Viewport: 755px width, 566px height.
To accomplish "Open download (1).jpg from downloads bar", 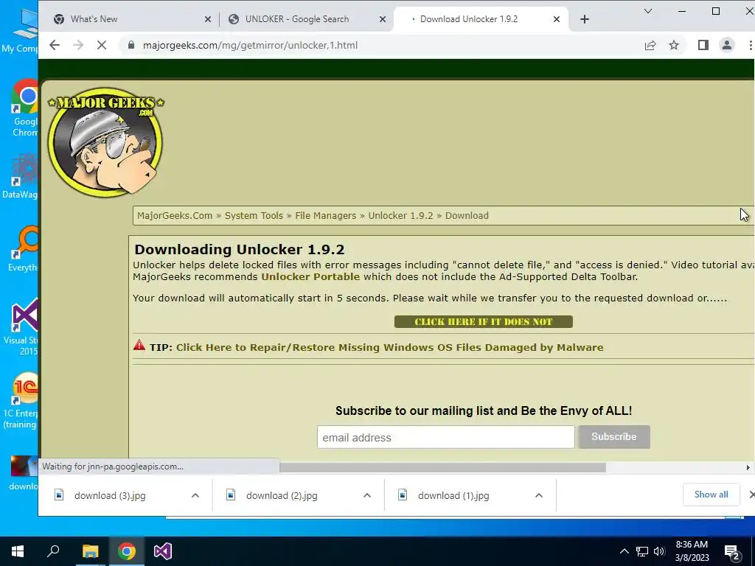I will point(453,495).
